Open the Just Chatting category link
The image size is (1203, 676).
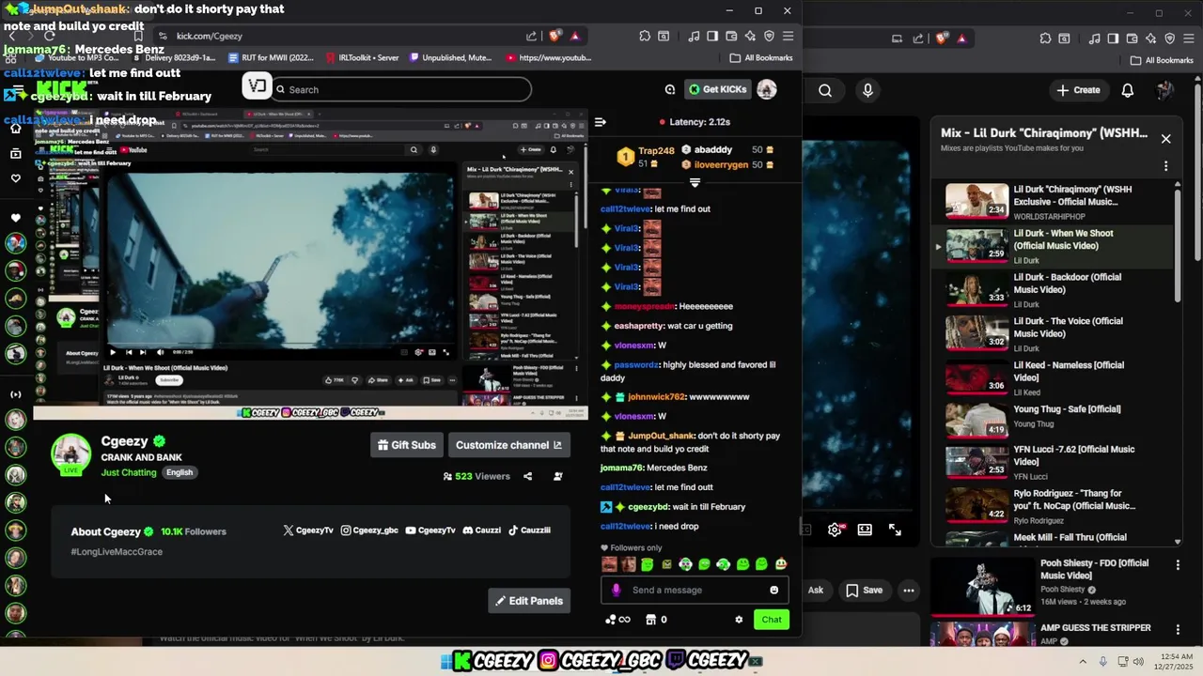click(129, 472)
